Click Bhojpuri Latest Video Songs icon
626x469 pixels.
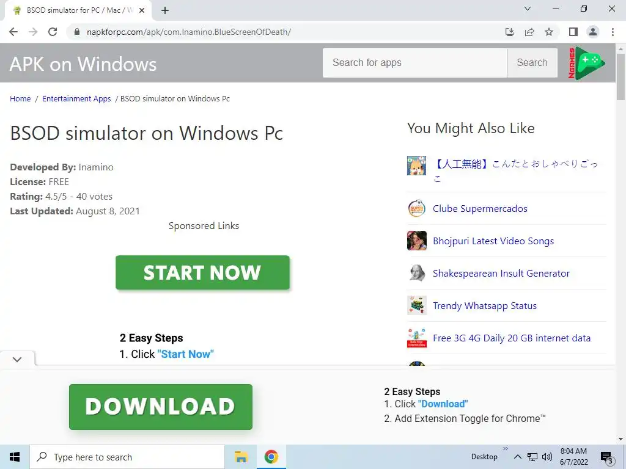416,241
